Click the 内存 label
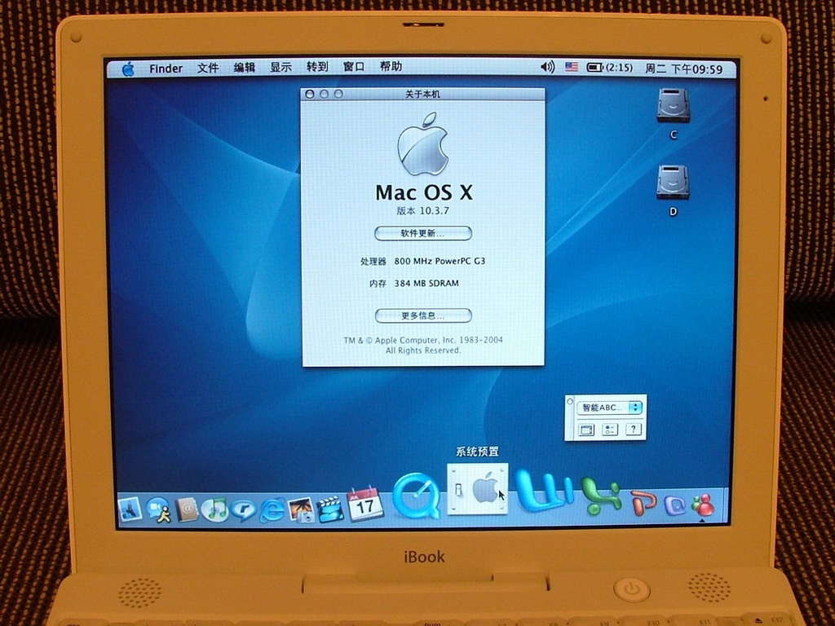 pyautogui.click(x=378, y=284)
